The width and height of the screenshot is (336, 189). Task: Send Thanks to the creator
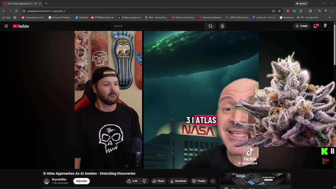(x=199, y=181)
